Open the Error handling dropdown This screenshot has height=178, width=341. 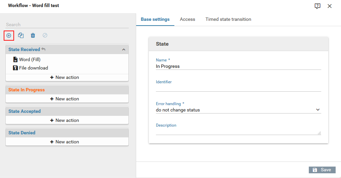pos(238,110)
